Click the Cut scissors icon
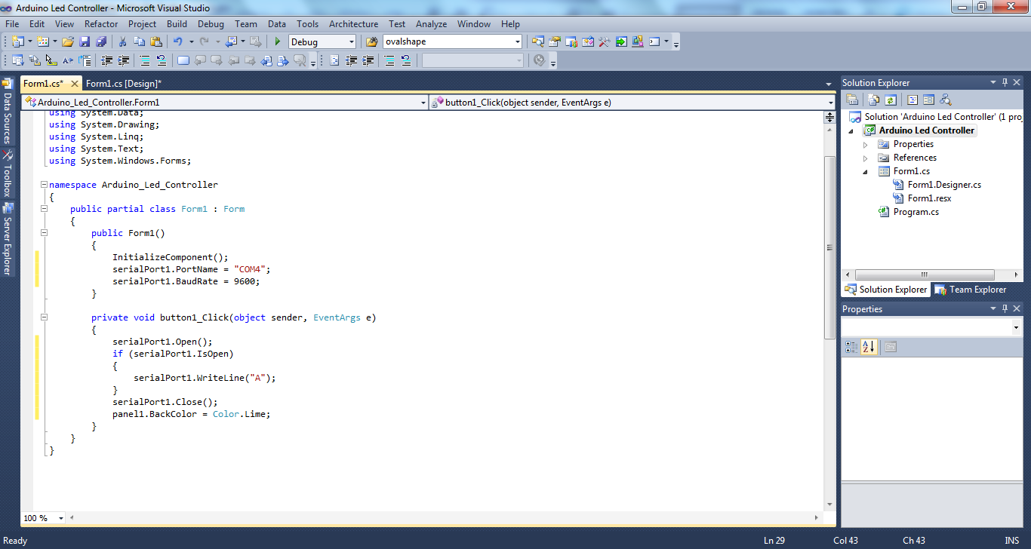The height and width of the screenshot is (549, 1031). (122, 42)
